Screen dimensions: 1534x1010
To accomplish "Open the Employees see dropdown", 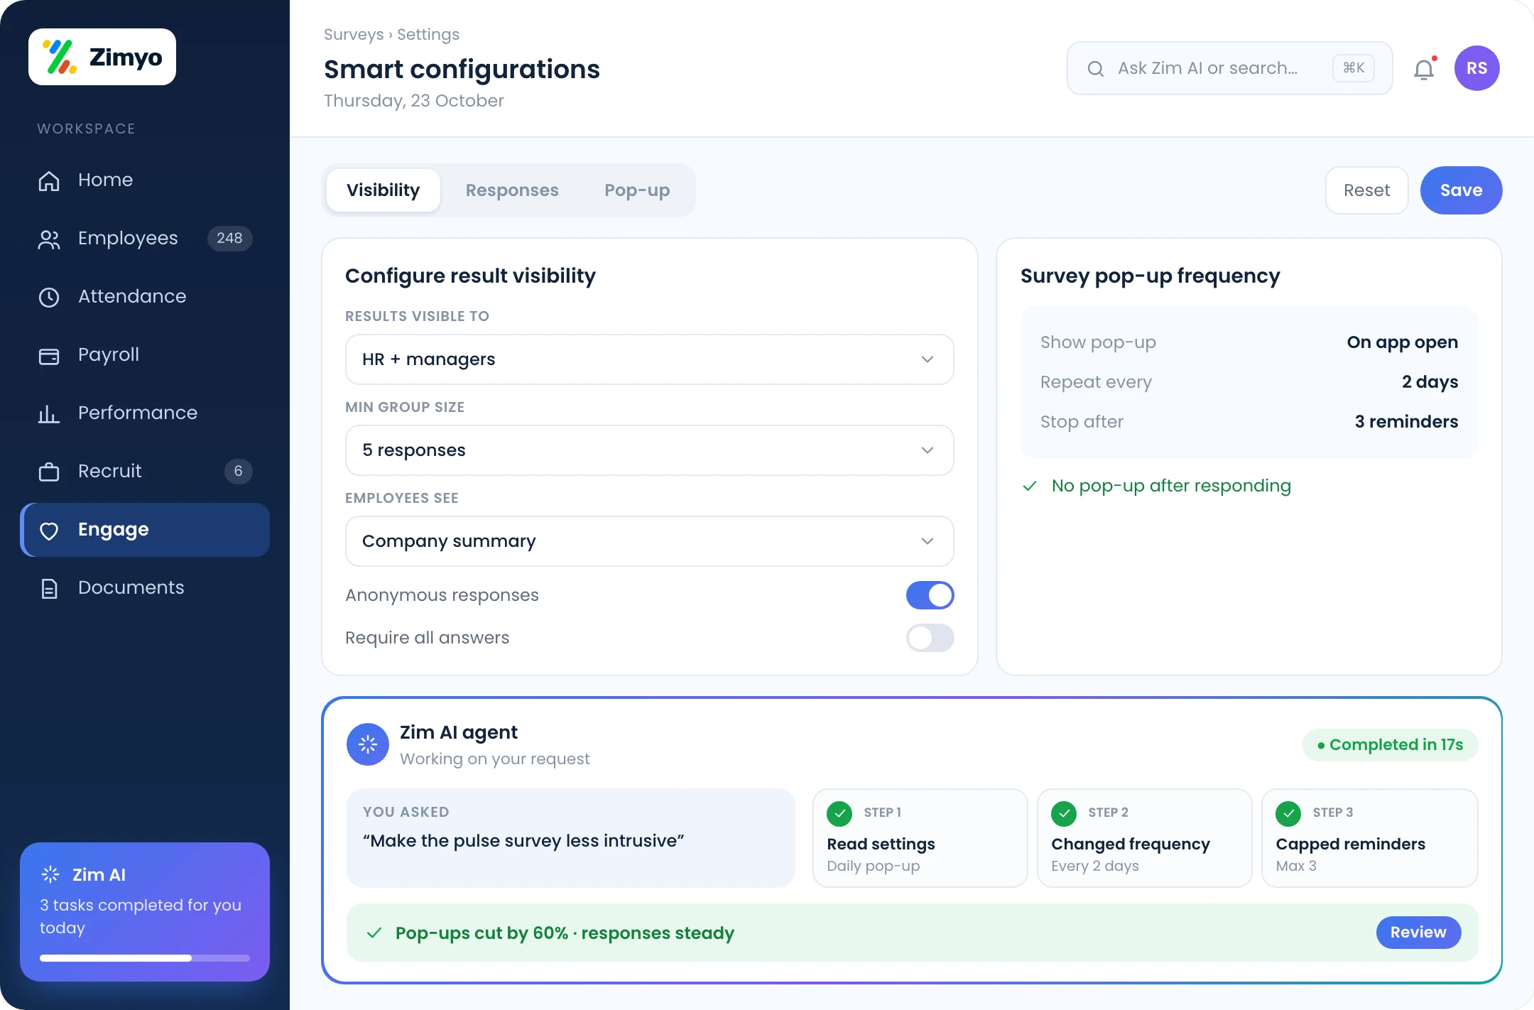I will [x=649, y=541].
